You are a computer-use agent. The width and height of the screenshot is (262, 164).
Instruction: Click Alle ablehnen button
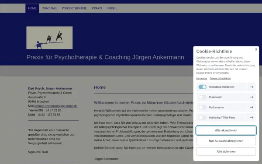pos(226,151)
